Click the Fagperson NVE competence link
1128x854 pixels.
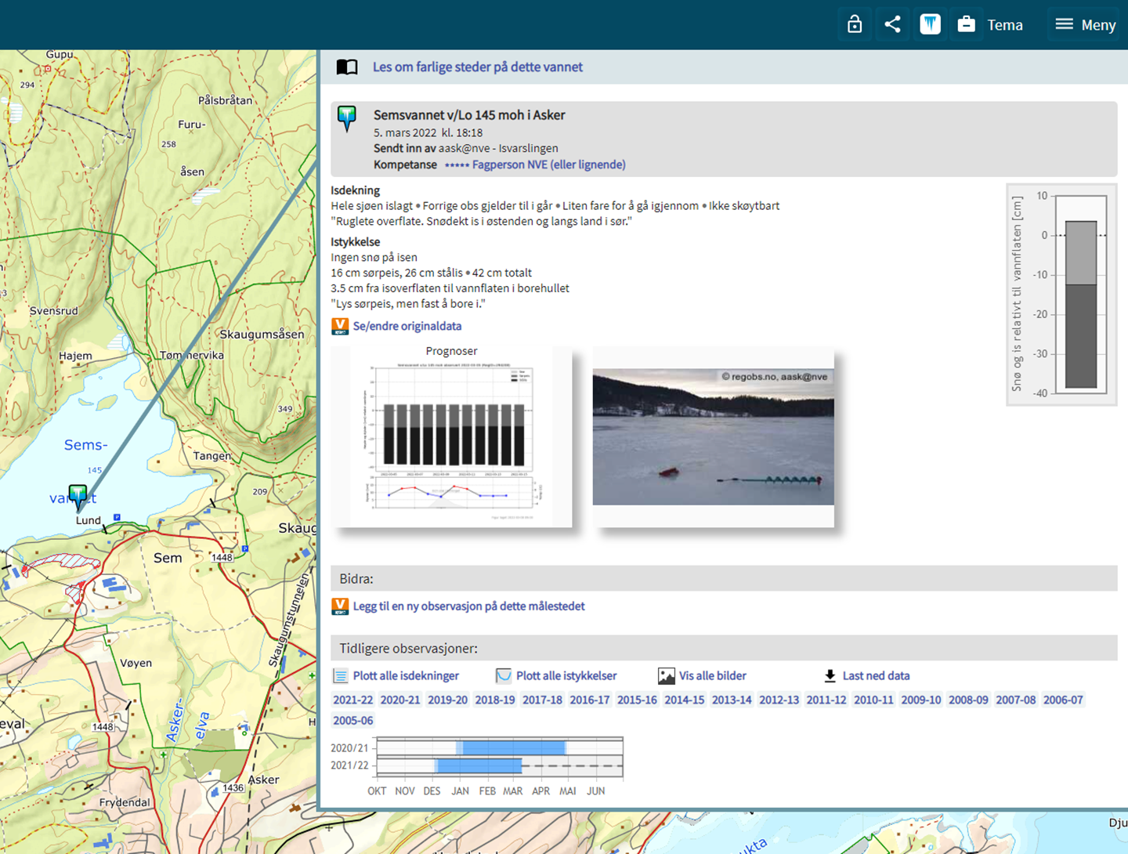click(548, 165)
